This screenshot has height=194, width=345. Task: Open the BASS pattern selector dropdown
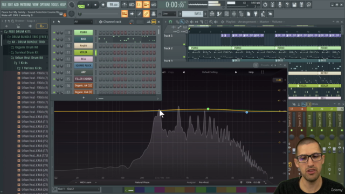193,14
